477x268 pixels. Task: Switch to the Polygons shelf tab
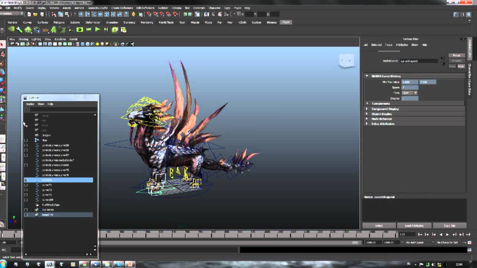[59, 22]
